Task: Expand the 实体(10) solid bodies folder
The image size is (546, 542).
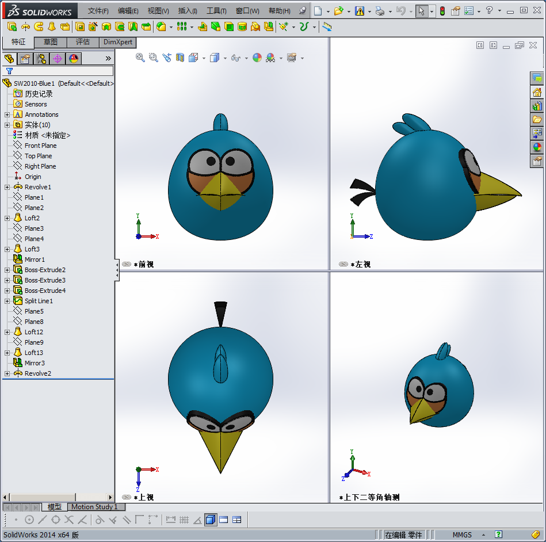Action: click(7, 125)
